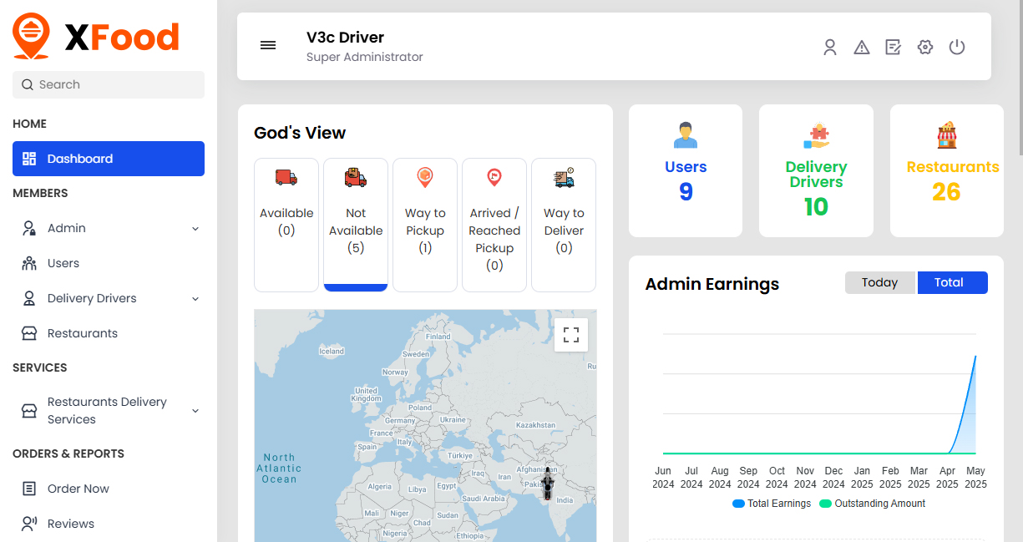Click the motorcycle driver marker on map
The image size is (1023, 542).
(548, 484)
